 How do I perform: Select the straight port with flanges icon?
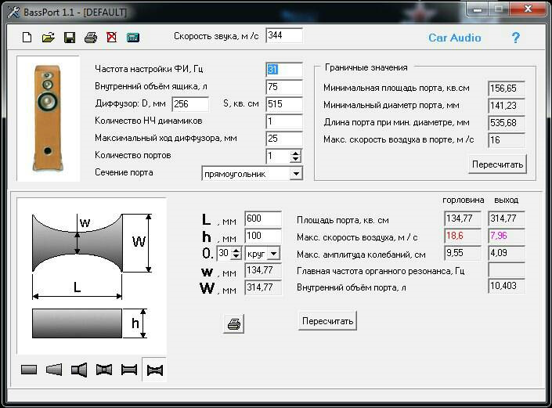[x=129, y=370]
